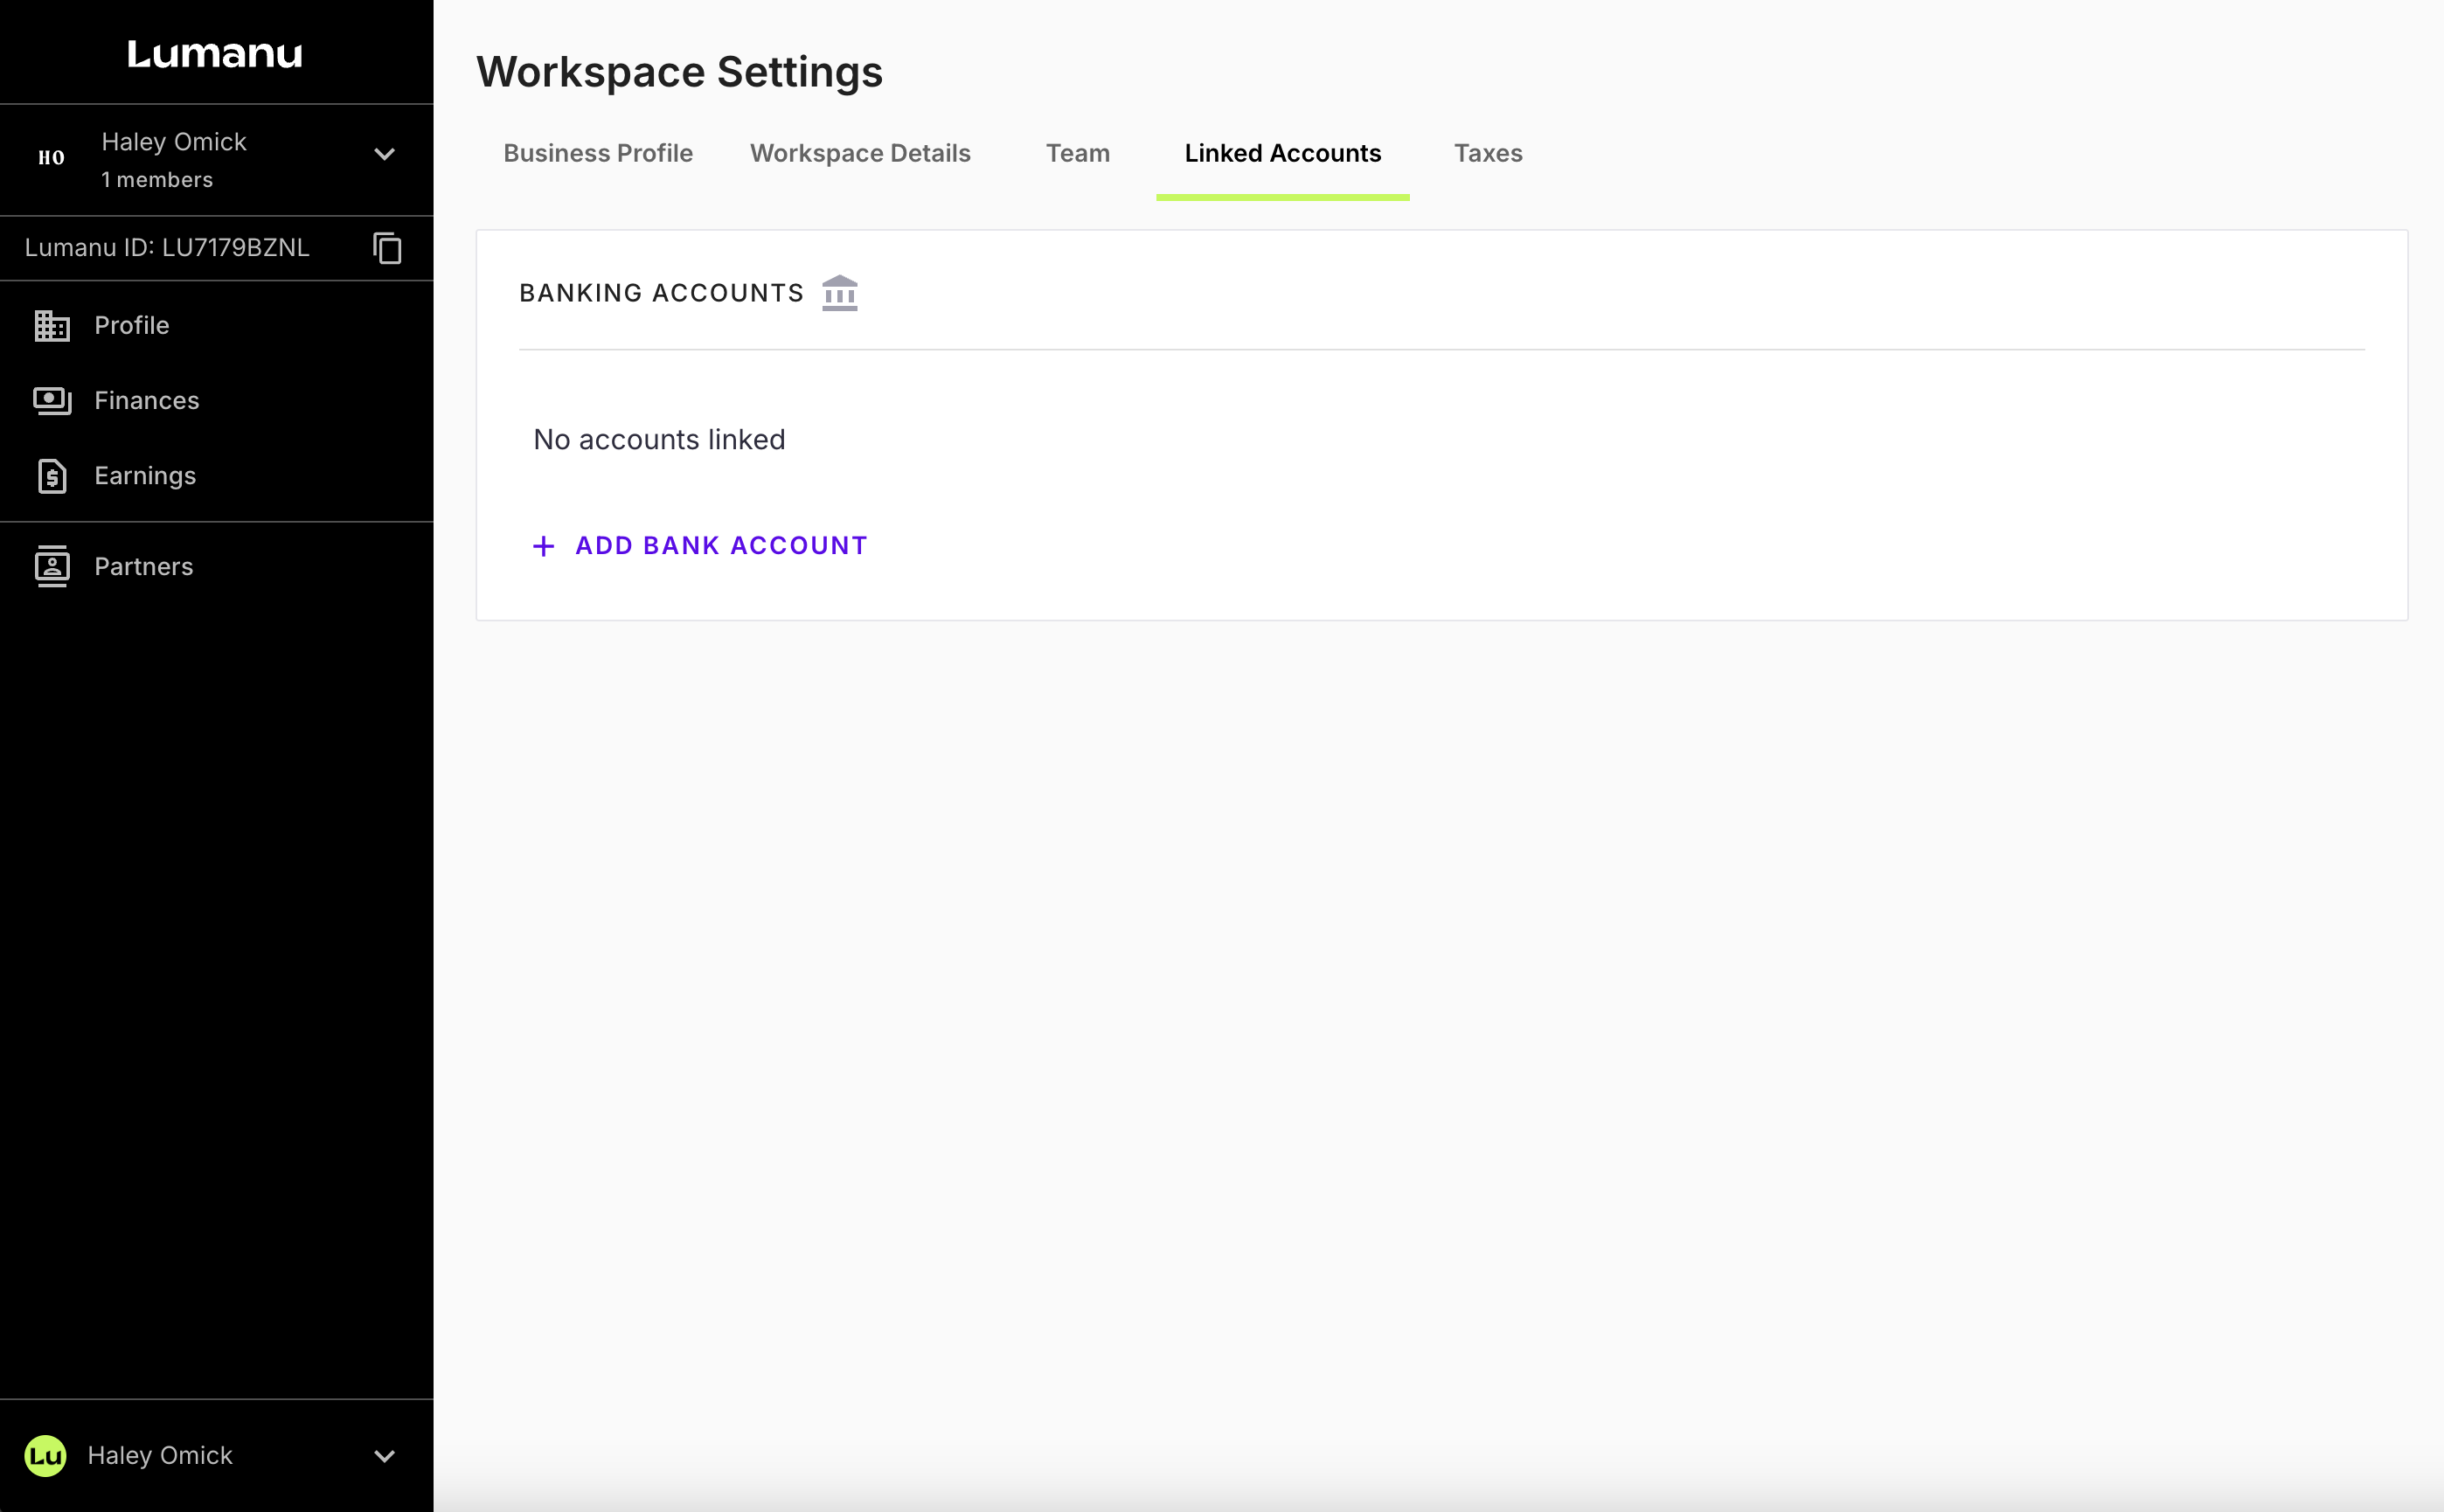The image size is (2444, 1512).
Task: Click the 1 members text
Action: (157, 180)
